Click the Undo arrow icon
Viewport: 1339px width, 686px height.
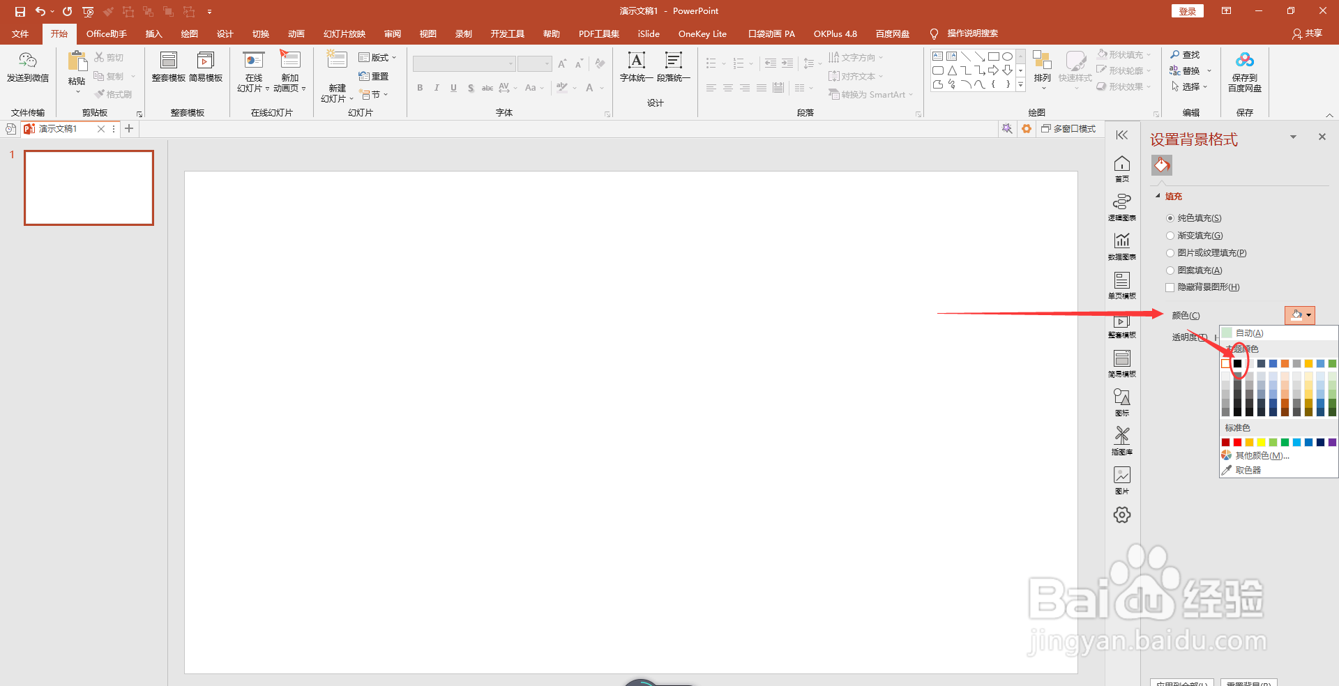[40, 11]
